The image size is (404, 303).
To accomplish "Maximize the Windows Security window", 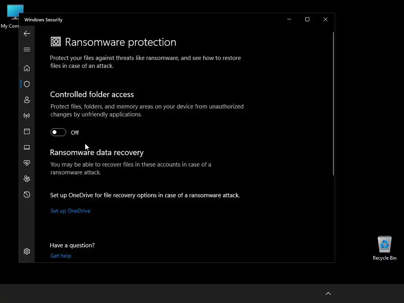I will tap(307, 19).
